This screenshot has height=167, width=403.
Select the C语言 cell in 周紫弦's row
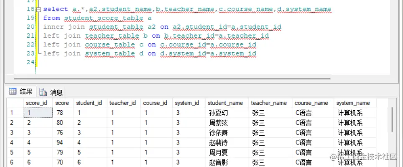click(313, 123)
